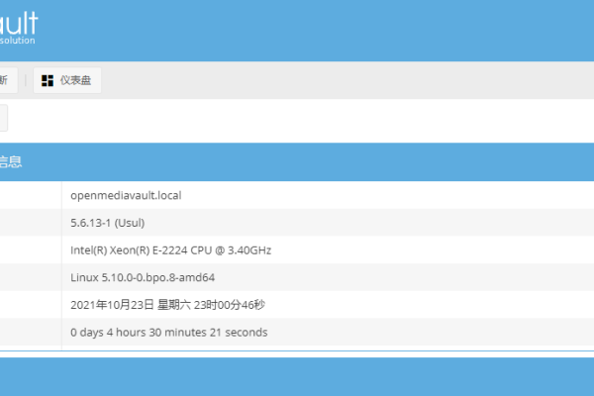Click the label cell left of openmediavault.local
The height and width of the screenshot is (396, 594).
[30, 195]
